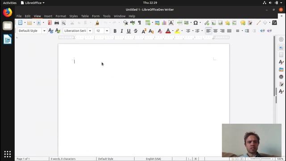This screenshot has width=286, height=161.
Task: Click the Open folder icon
Action: [29, 23]
